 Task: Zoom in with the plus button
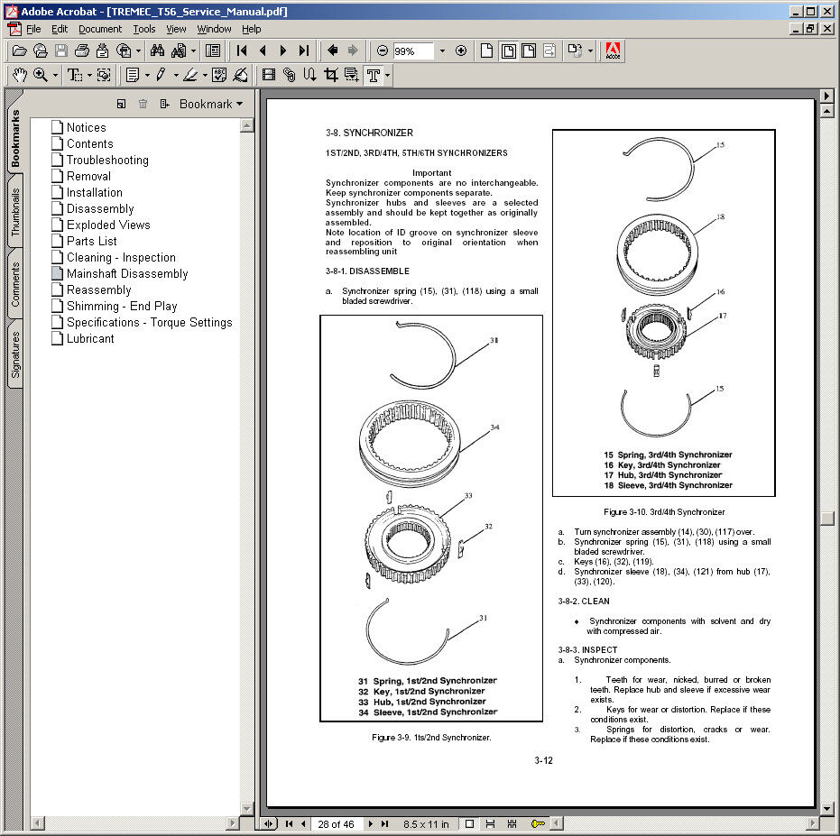[461, 51]
